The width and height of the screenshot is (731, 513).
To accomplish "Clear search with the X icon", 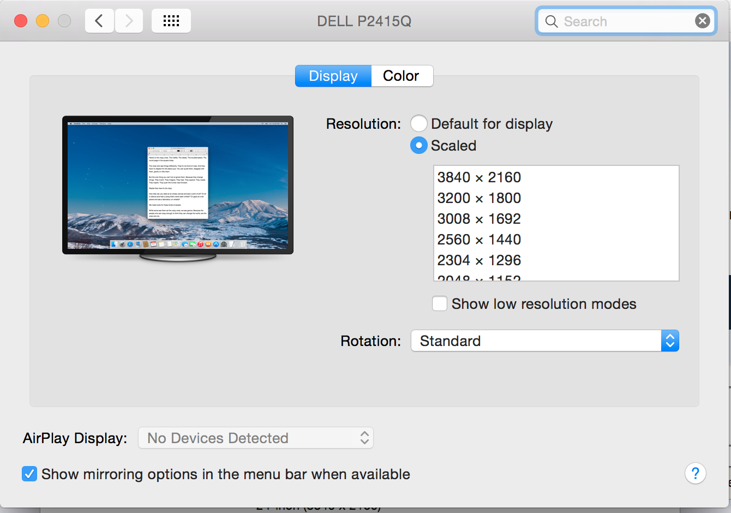I will pyautogui.click(x=703, y=21).
